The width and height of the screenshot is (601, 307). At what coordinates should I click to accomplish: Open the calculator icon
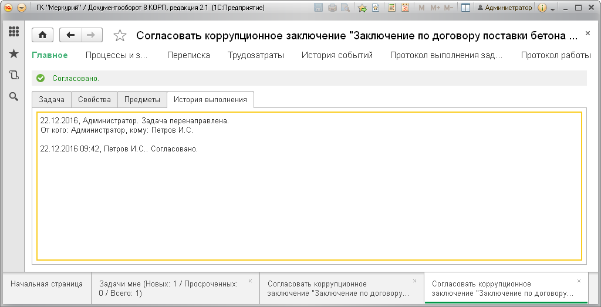point(391,8)
